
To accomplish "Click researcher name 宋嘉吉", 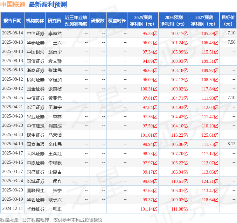I will click(55, 172).
